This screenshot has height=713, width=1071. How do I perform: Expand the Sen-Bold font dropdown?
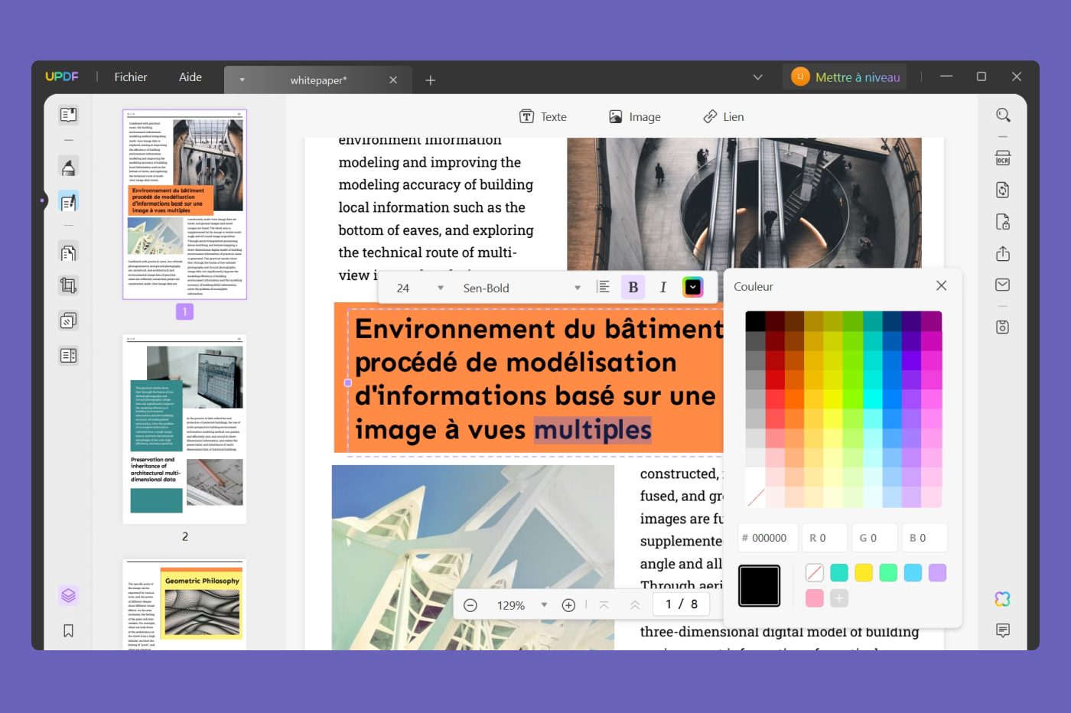(x=577, y=288)
